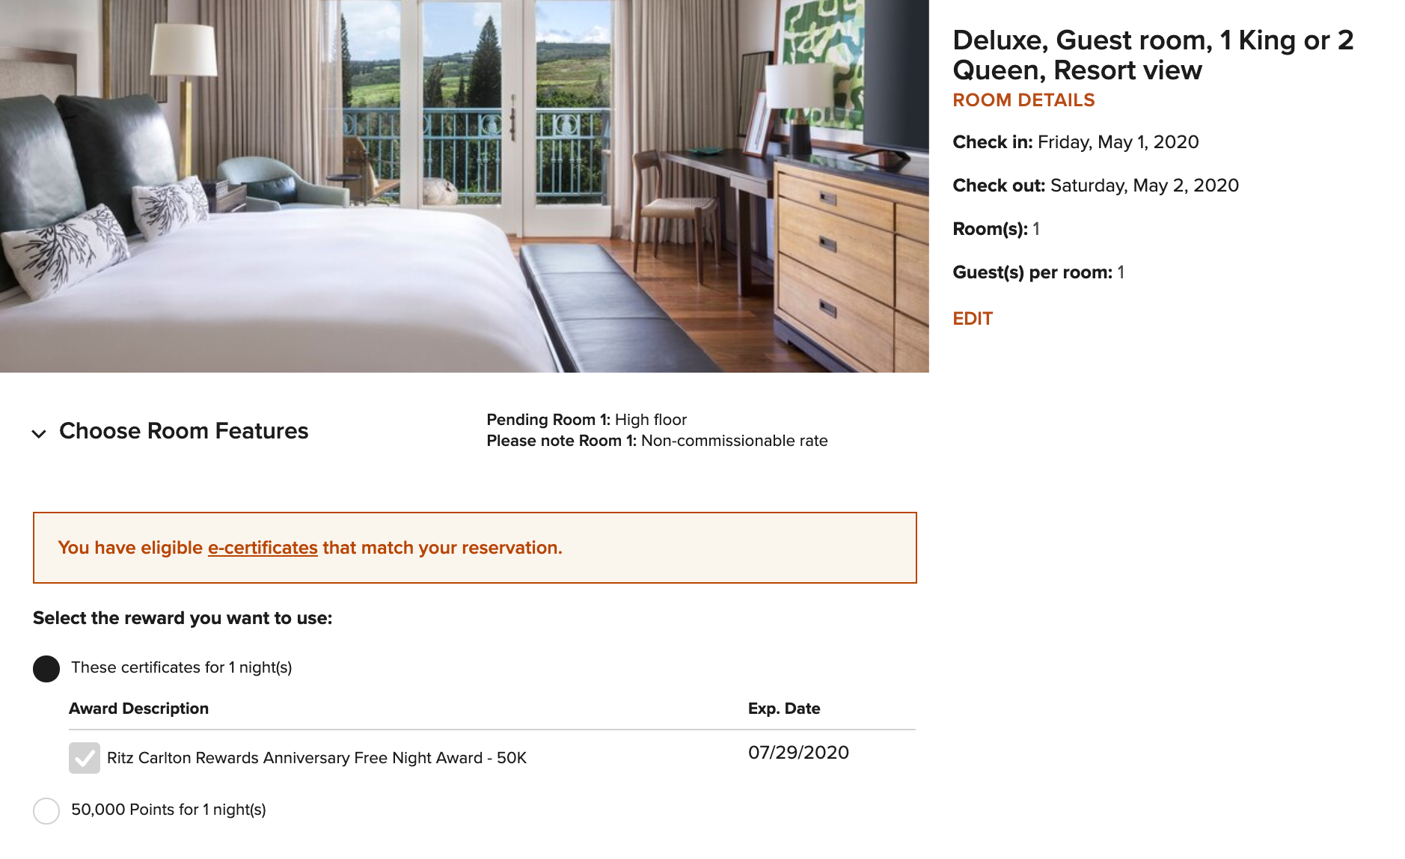Click the 'Pending Room 1: High floor' text

[586, 420]
